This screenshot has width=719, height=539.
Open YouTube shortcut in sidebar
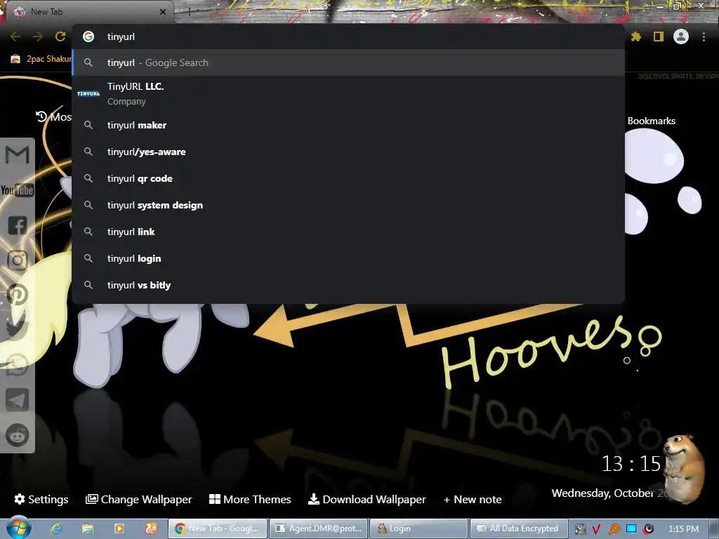coord(18,189)
